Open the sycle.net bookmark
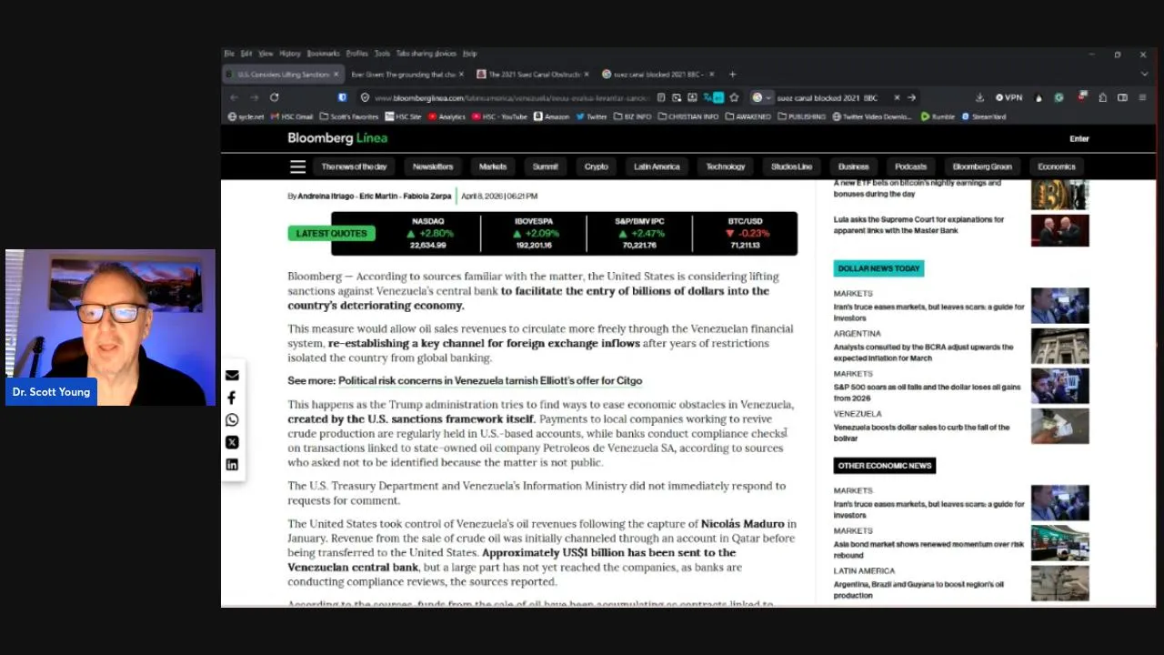The height and width of the screenshot is (655, 1164). pos(246,116)
